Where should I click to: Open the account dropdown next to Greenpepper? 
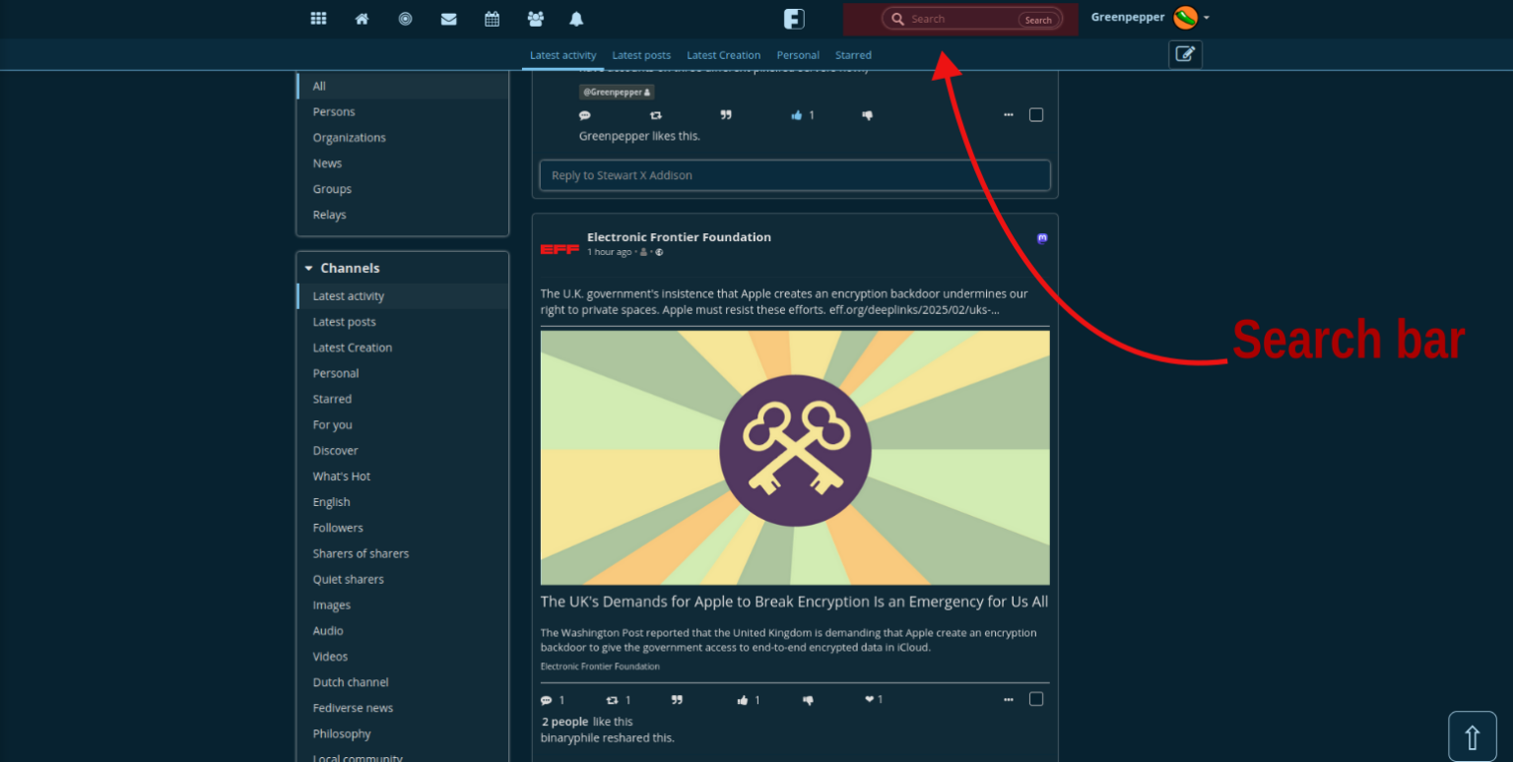pyautogui.click(x=1206, y=18)
